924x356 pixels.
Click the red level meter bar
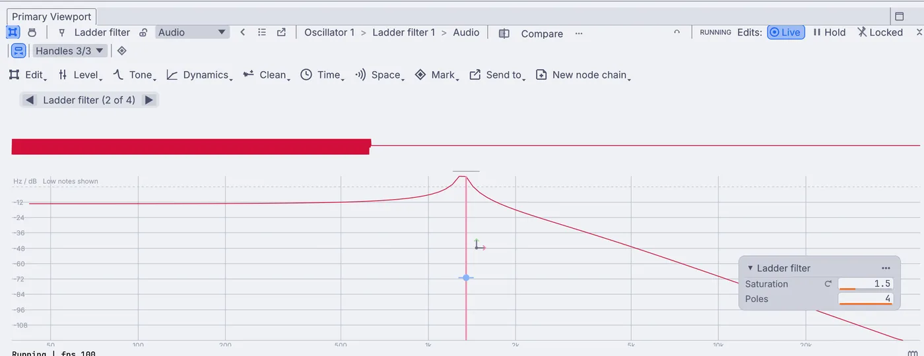(x=191, y=146)
